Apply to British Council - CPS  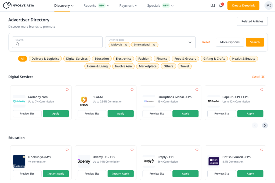[250, 174]
